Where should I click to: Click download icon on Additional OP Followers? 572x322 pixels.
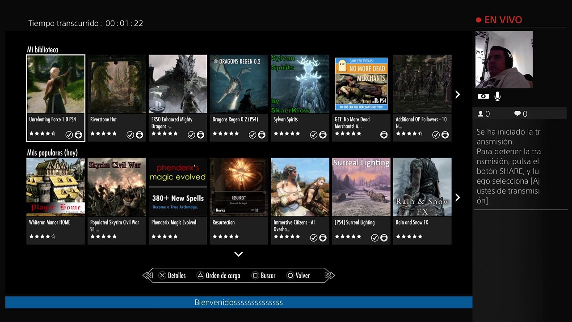(x=445, y=135)
